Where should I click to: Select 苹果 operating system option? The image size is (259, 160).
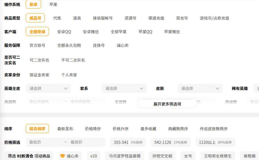coord(53,5)
